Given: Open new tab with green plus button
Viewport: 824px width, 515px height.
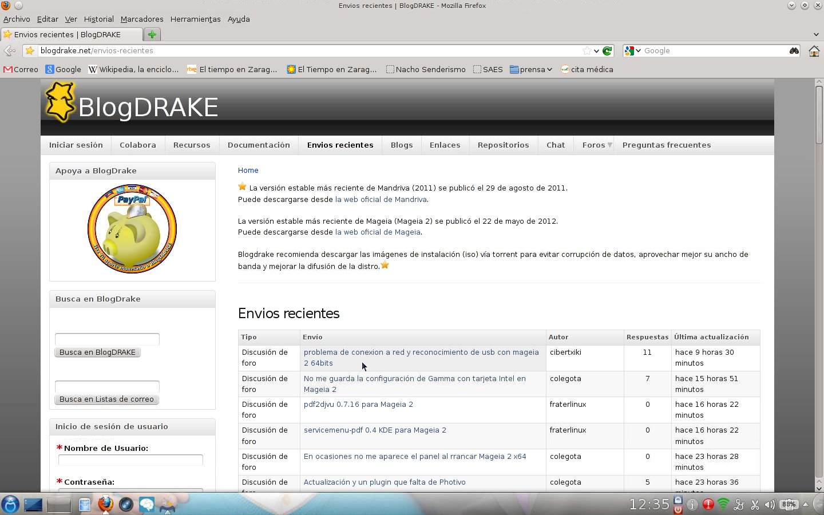Looking at the screenshot, I should point(152,34).
